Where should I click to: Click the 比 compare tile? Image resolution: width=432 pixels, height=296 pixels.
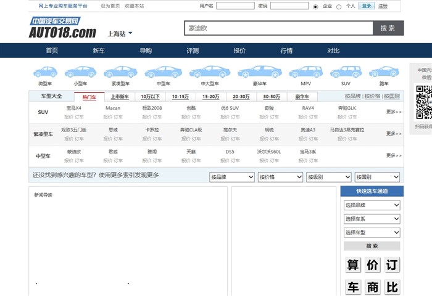click(392, 287)
